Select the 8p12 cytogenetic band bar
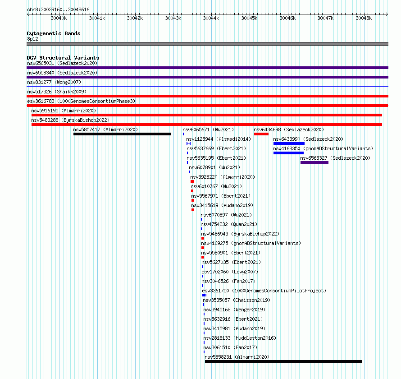401x379 pixels. coord(207,44)
